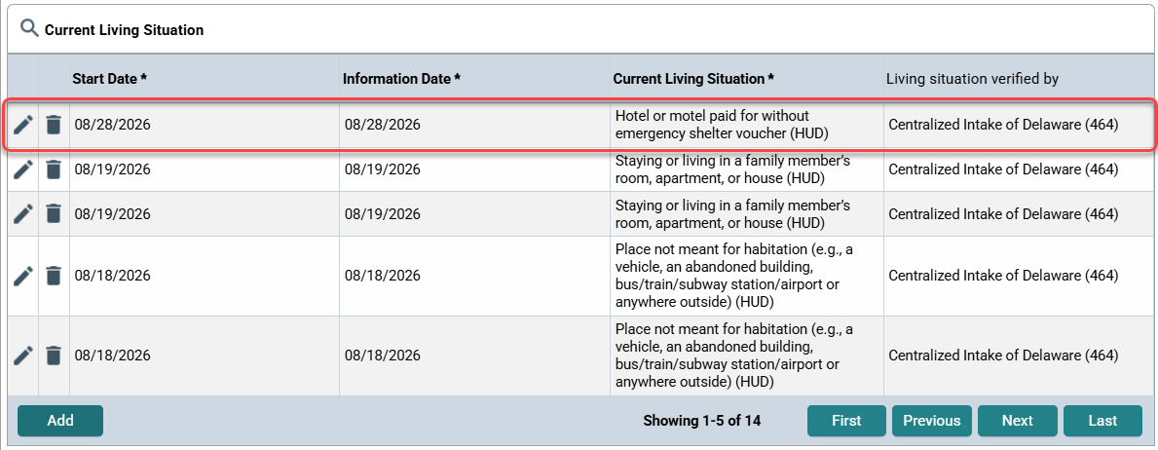Viewport: 1158px width, 450px height.
Task: Delete the first 08/19/2026 family member record
Action: tap(54, 169)
